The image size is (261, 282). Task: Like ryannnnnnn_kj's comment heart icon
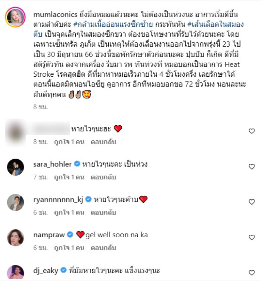pyautogui.click(x=252, y=202)
